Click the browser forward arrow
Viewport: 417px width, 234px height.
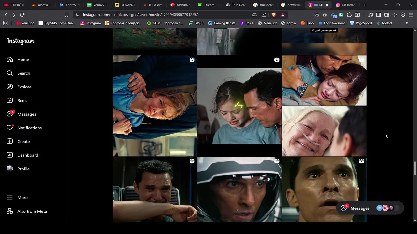point(14,15)
